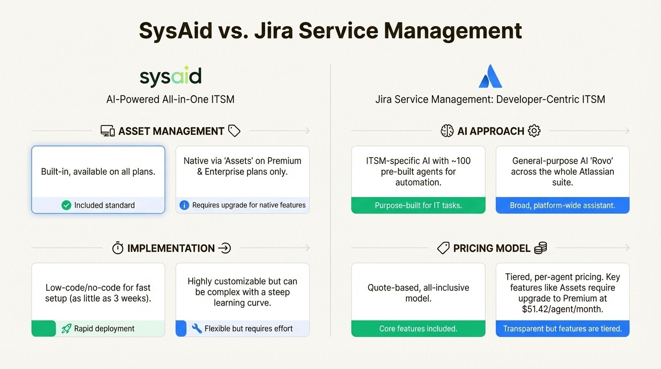Toggle the green checkmark on Included standard
This screenshot has width=661, height=369.
coord(66,205)
